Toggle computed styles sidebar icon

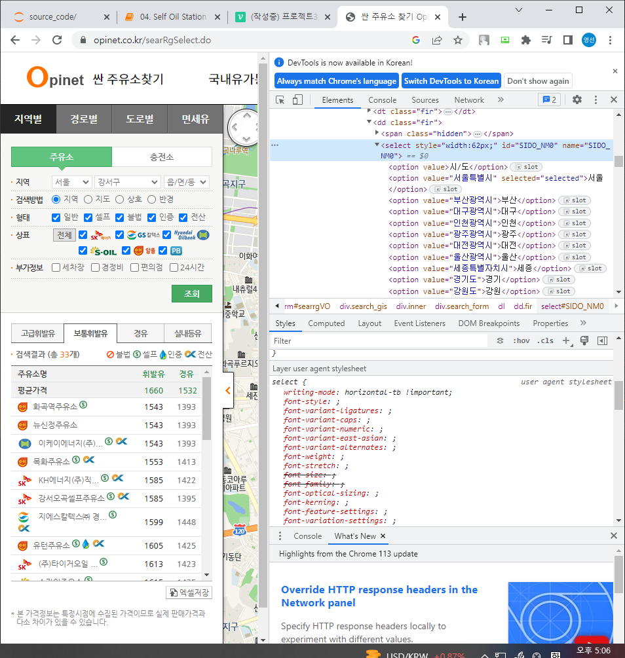click(x=602, y=340)
